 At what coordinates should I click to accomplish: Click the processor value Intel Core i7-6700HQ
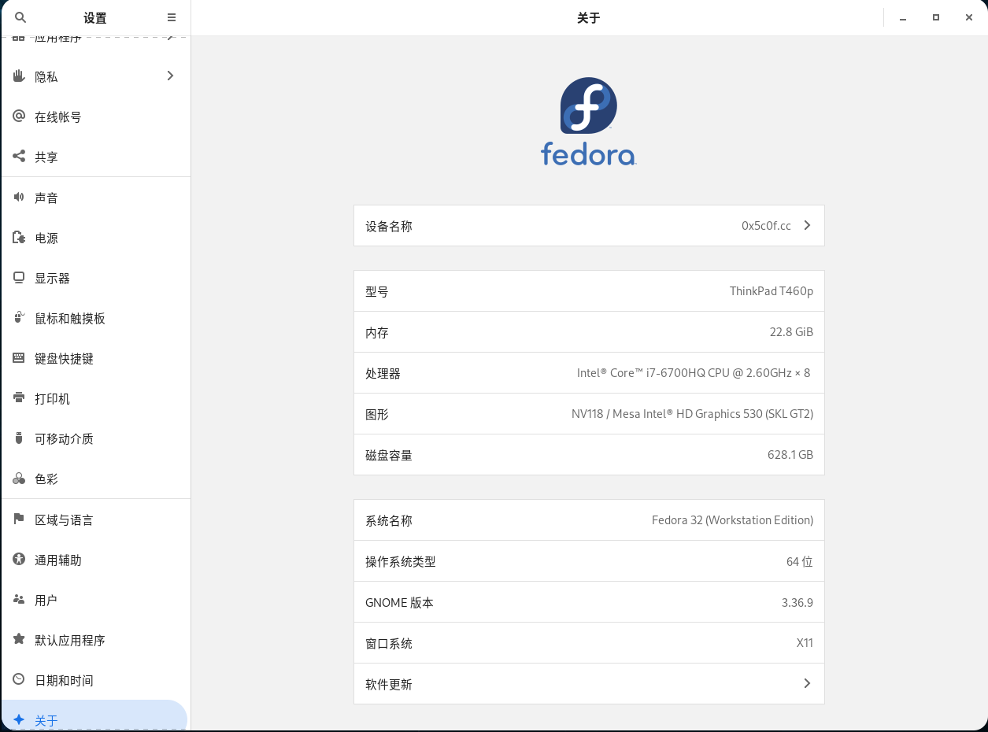(694, 373)
